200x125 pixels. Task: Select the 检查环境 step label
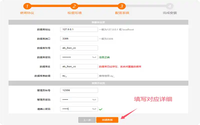[x=74, y=13]
